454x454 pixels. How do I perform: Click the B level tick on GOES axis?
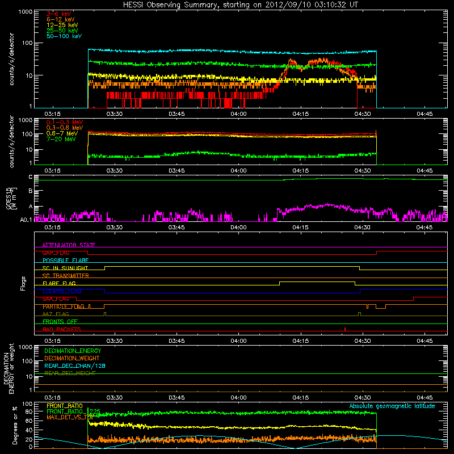coord(31,191)
